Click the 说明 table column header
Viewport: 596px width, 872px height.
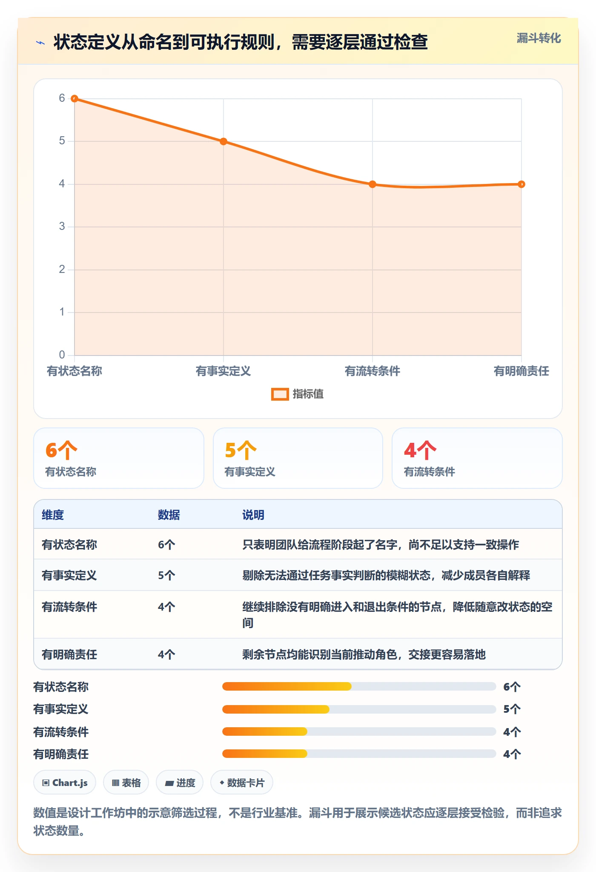click(253, 515)
